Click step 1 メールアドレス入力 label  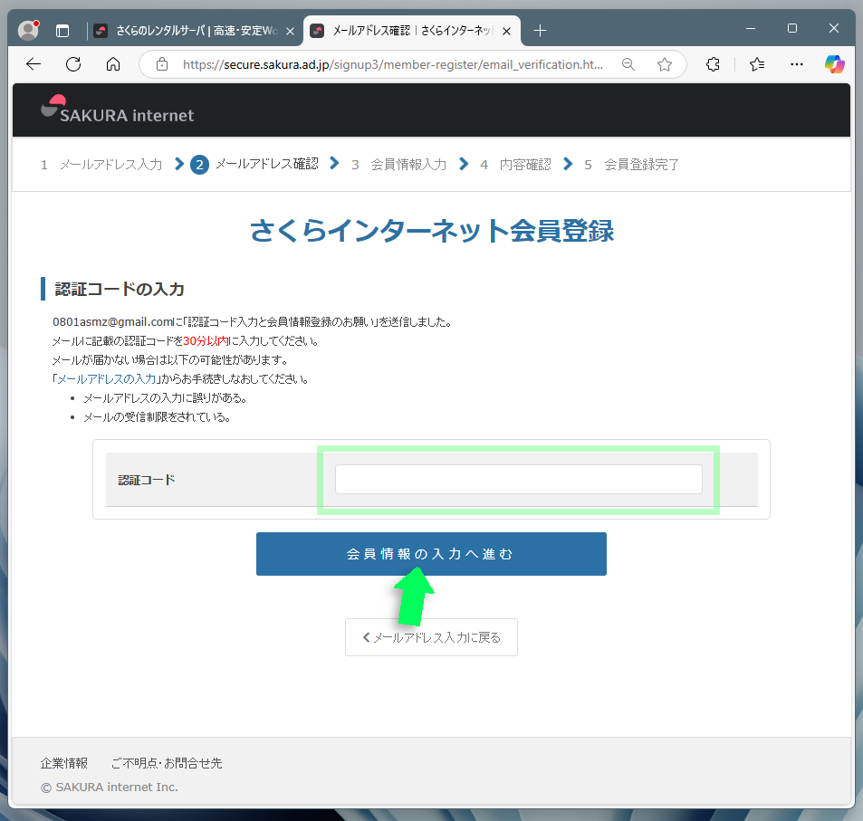click(110, 165)
